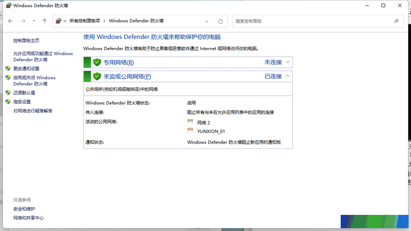Minimize the Windows Defender 防火墙 window
The height and width of the screenshot is (231, 411).
(367, 6)
